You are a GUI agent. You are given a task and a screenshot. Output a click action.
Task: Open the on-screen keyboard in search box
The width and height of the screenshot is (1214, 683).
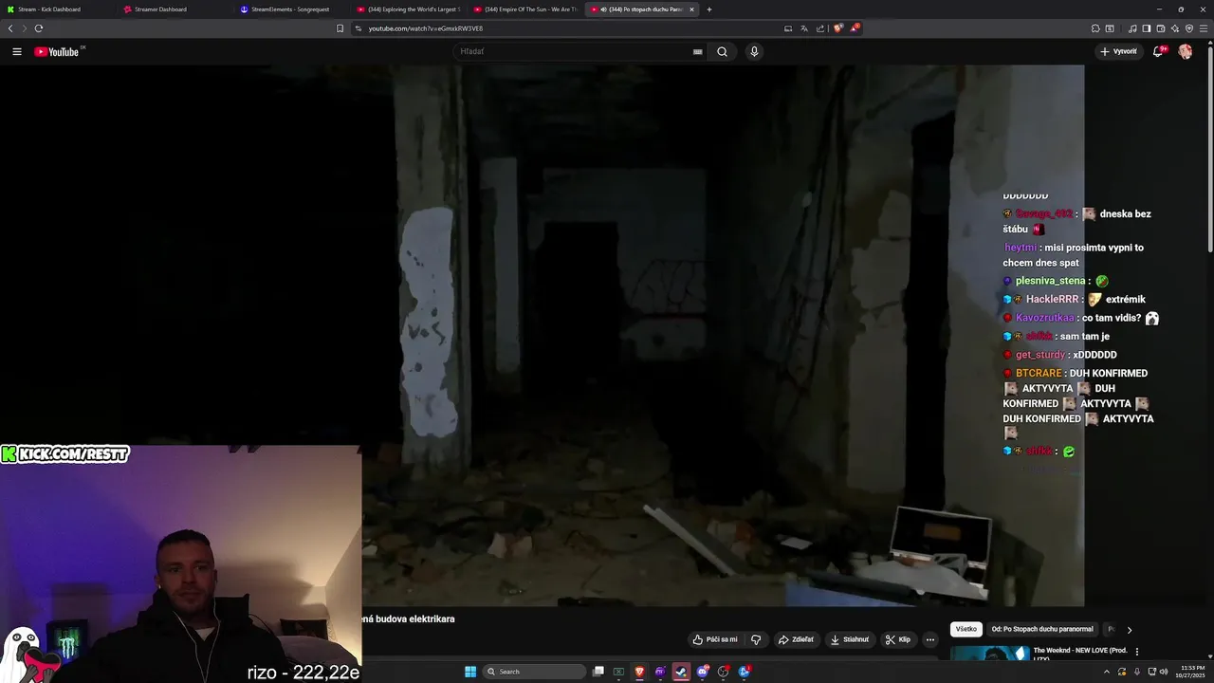(x=698, y=52)
